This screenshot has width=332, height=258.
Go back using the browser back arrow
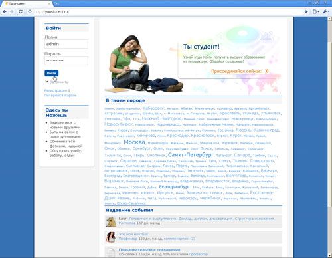(5, 11)
